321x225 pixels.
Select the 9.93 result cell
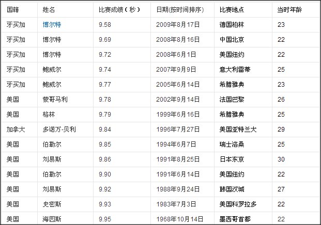[x=105, y=204]
